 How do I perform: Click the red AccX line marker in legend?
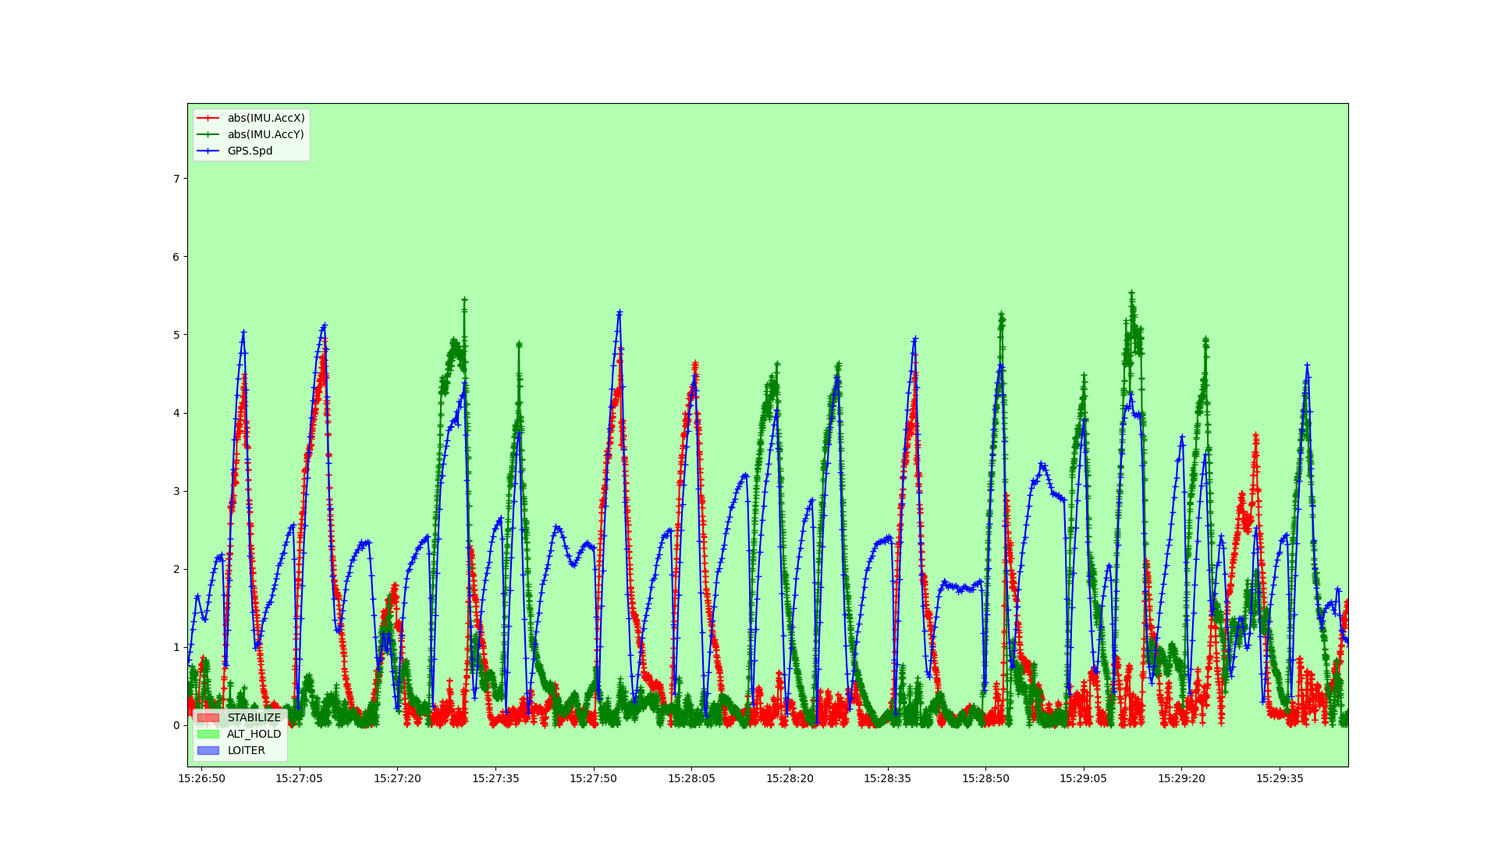click(x=208, y=118)
